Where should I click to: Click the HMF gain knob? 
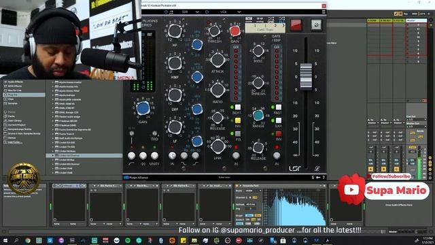coord(175,63)
